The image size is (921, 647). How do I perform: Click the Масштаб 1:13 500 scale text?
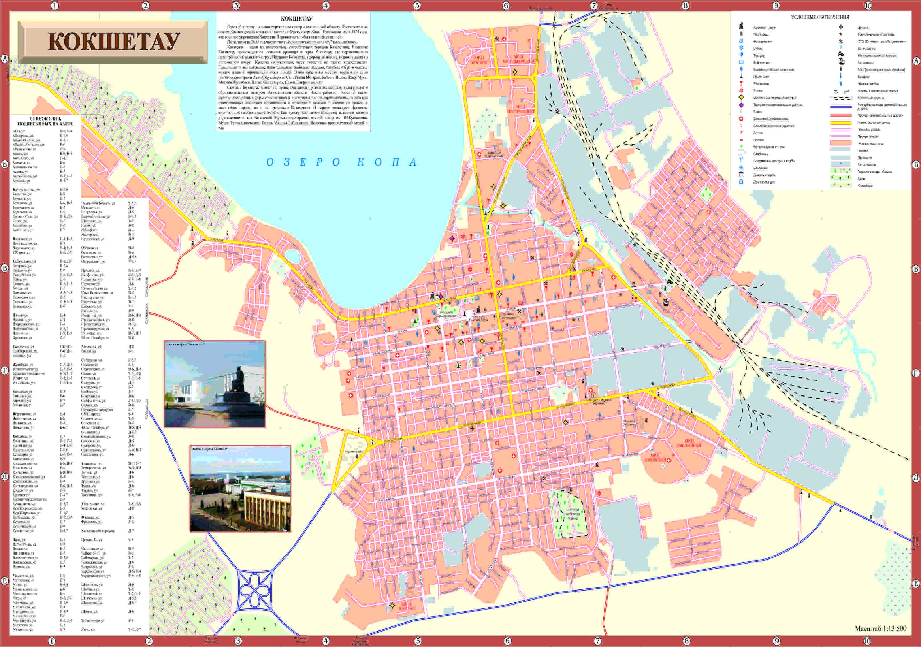[880, 629]
